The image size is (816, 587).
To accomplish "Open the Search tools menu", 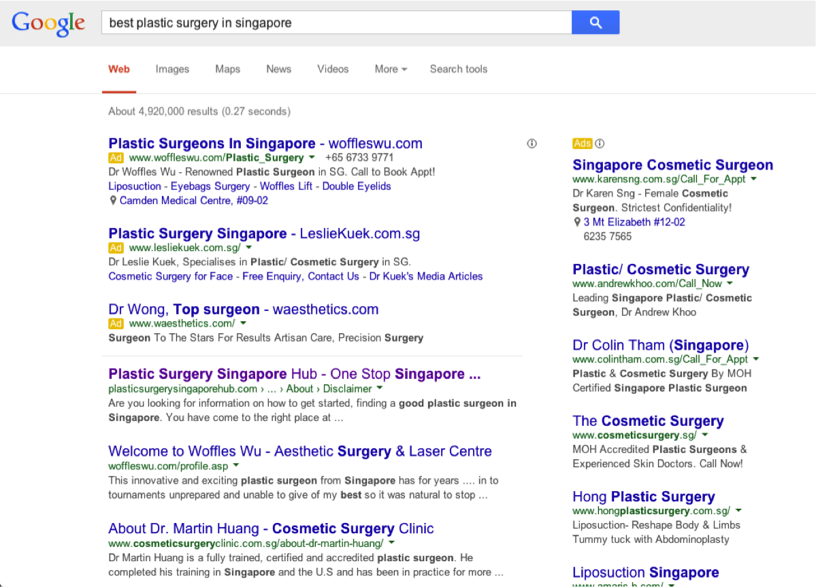I will 459,69.
